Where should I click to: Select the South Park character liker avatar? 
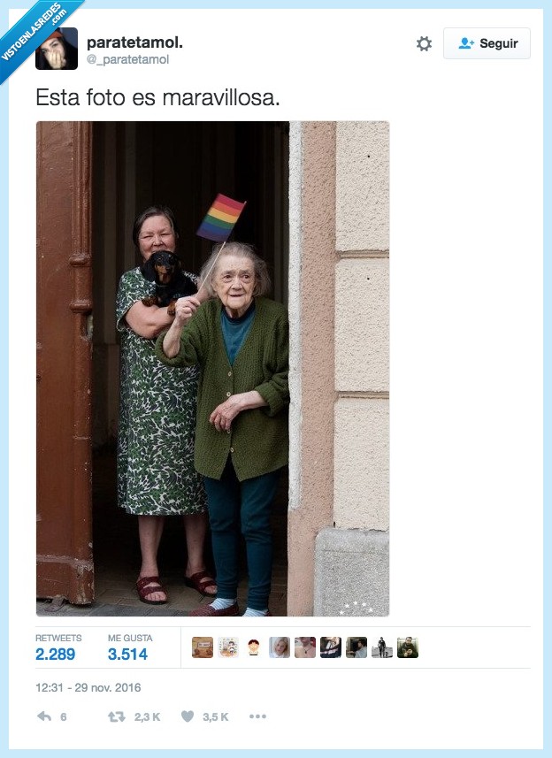coord(254,647)
